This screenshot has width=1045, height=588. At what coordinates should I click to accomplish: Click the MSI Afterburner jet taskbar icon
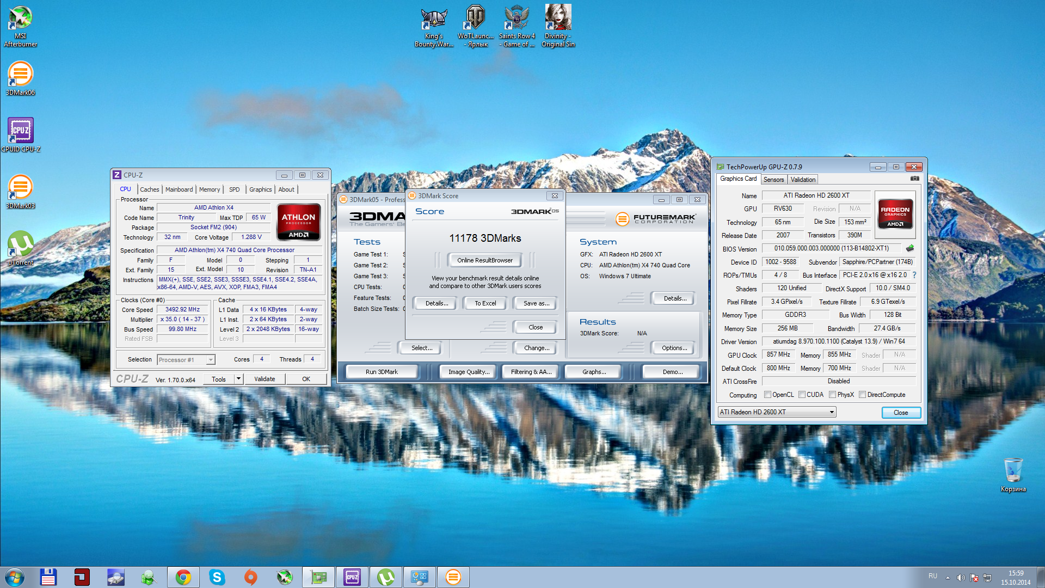click(x=285, y=577)
